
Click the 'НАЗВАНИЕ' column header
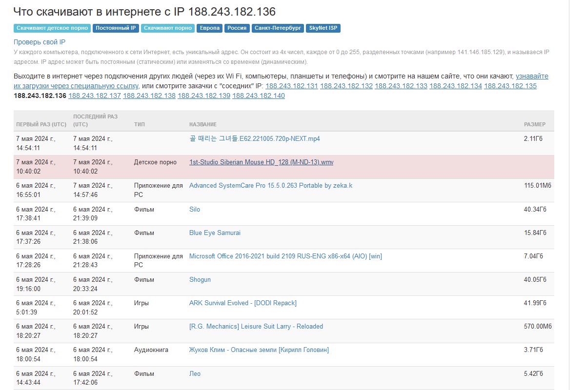[x=202, y=124]
